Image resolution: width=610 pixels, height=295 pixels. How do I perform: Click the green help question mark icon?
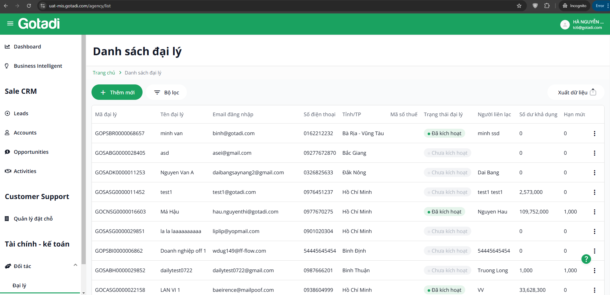586,259
